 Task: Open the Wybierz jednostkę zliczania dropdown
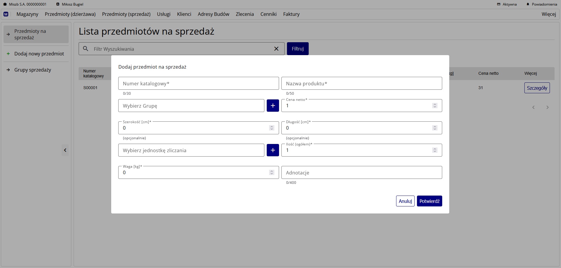tap(191, 150)
